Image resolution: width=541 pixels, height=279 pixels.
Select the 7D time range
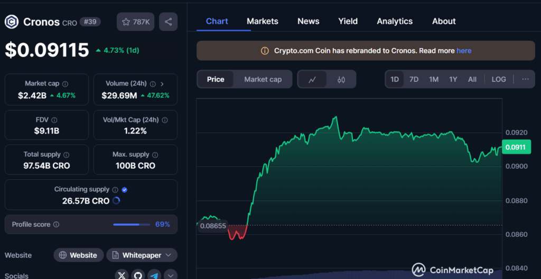(x=414, y=80)
